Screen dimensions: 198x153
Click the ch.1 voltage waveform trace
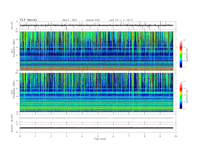point(96,25)
